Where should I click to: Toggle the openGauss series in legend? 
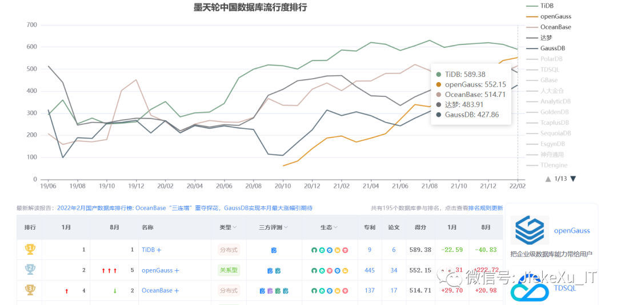548,17
